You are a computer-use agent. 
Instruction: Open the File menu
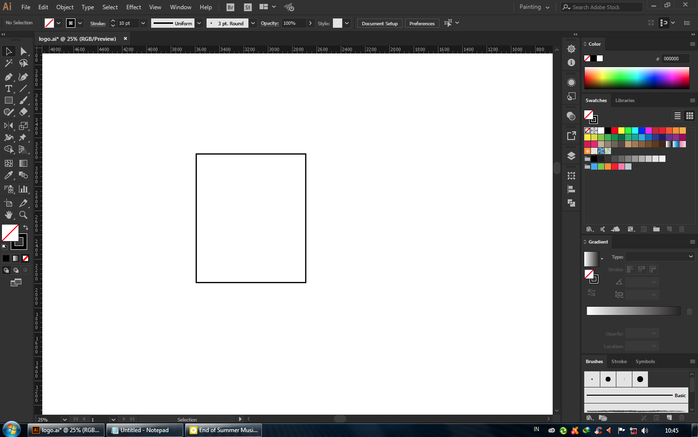[26, 7]
